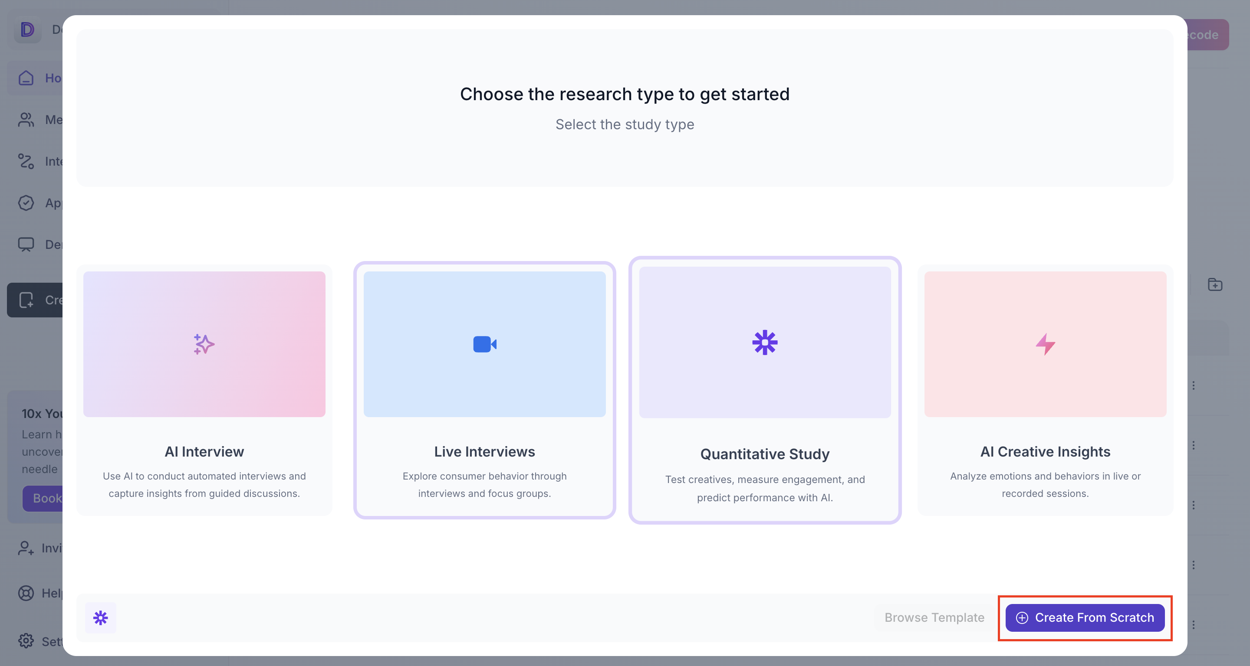Choose the Live Interviews study type
Image resolution: width=1250 pixels, height=666 pixels.
pyautogui.click(x=484, y=451)
